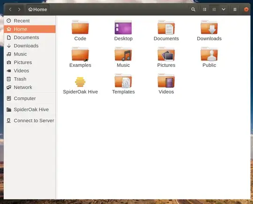Select Home in the sidebar
The width and height of the screenshot is (253, 204).
tap(30, 29)
